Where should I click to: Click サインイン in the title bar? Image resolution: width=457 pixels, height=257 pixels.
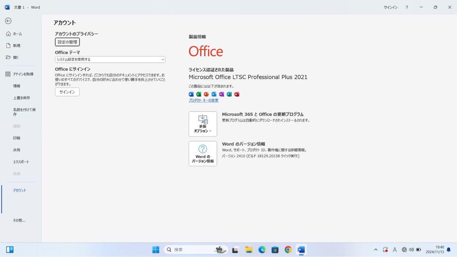point(391,7)
